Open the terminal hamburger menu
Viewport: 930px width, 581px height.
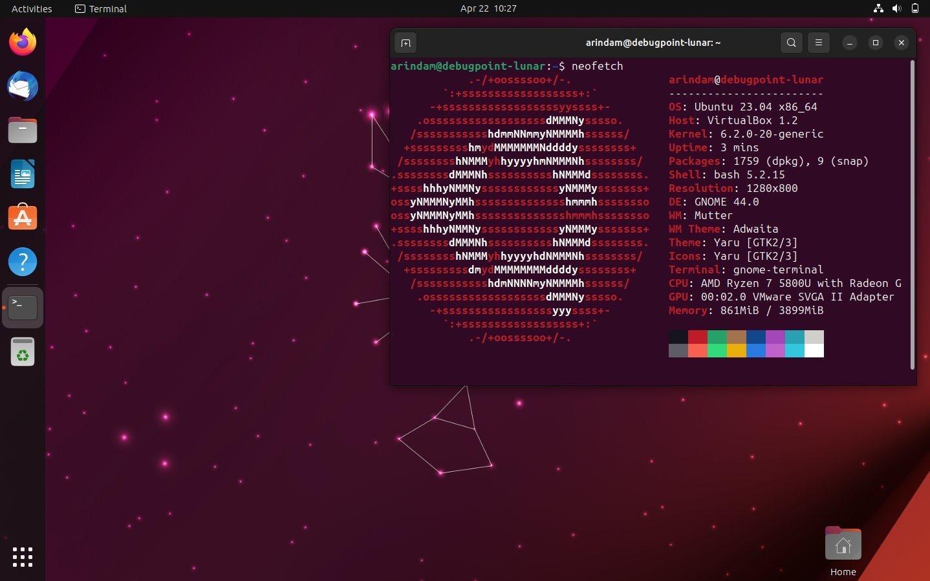818,43
